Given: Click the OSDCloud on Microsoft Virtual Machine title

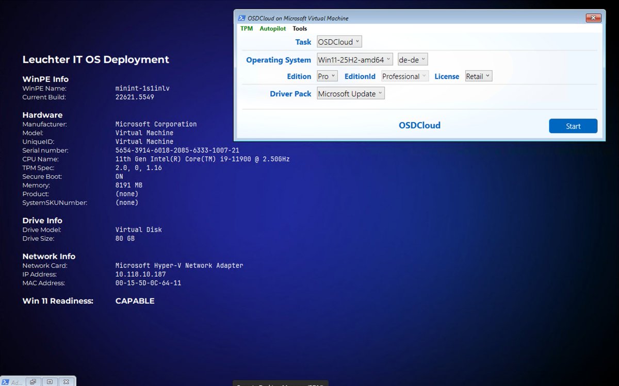Looking at the screenshot, I should pos(298,18).
